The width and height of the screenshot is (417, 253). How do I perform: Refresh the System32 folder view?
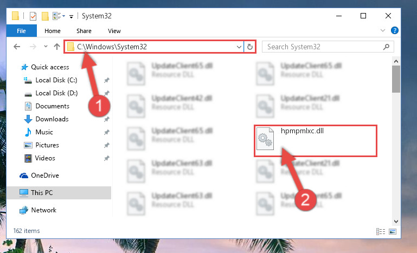[x=250, y=47]
